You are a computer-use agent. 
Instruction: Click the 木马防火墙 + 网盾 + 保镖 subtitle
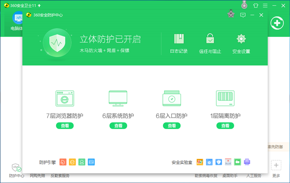(x=104, y=51)
